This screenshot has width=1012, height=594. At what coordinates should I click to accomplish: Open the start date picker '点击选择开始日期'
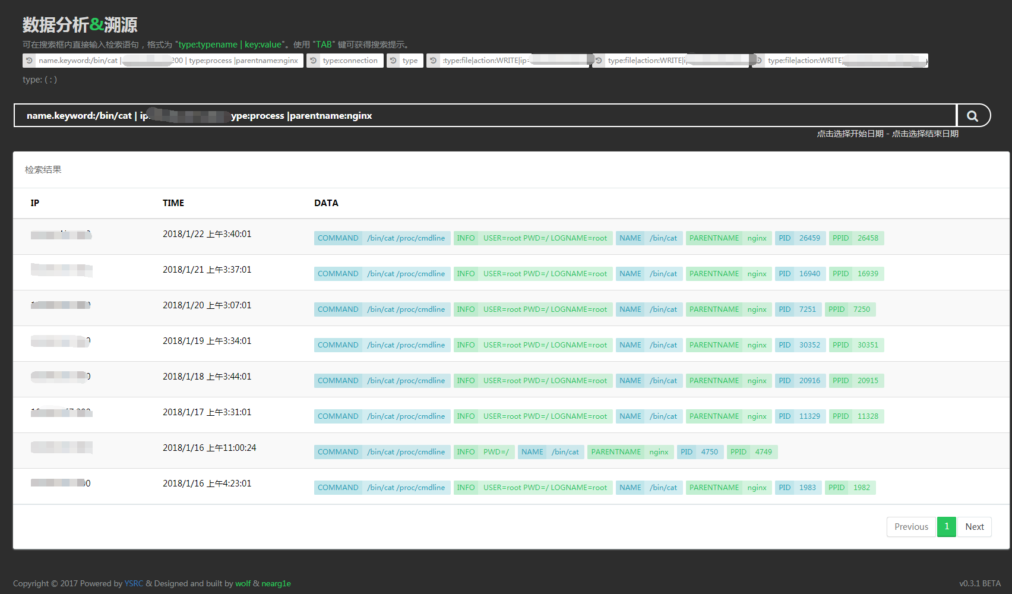[x=850, y=134]
